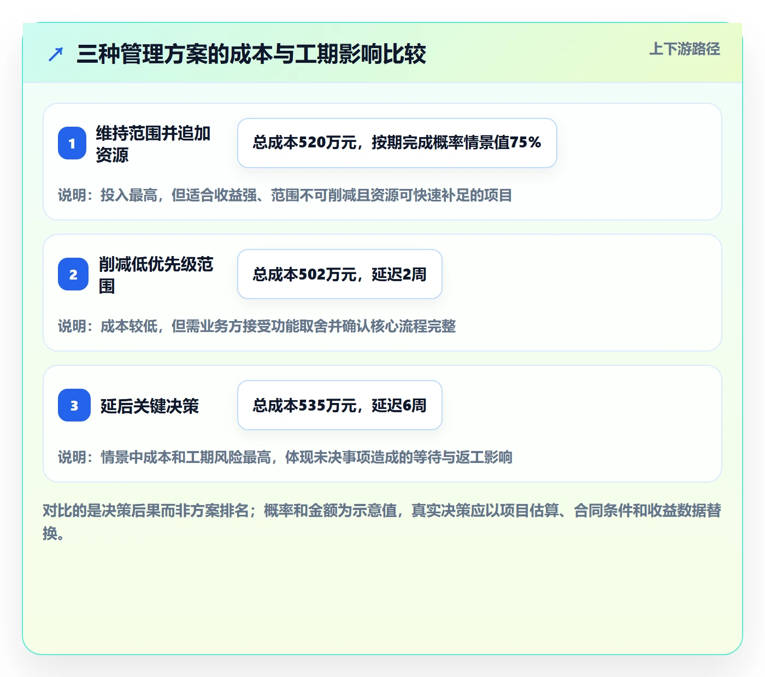Select the 削减低优先级范围 option title
Screen dimensions: 765x677
(x=156, y=275)
